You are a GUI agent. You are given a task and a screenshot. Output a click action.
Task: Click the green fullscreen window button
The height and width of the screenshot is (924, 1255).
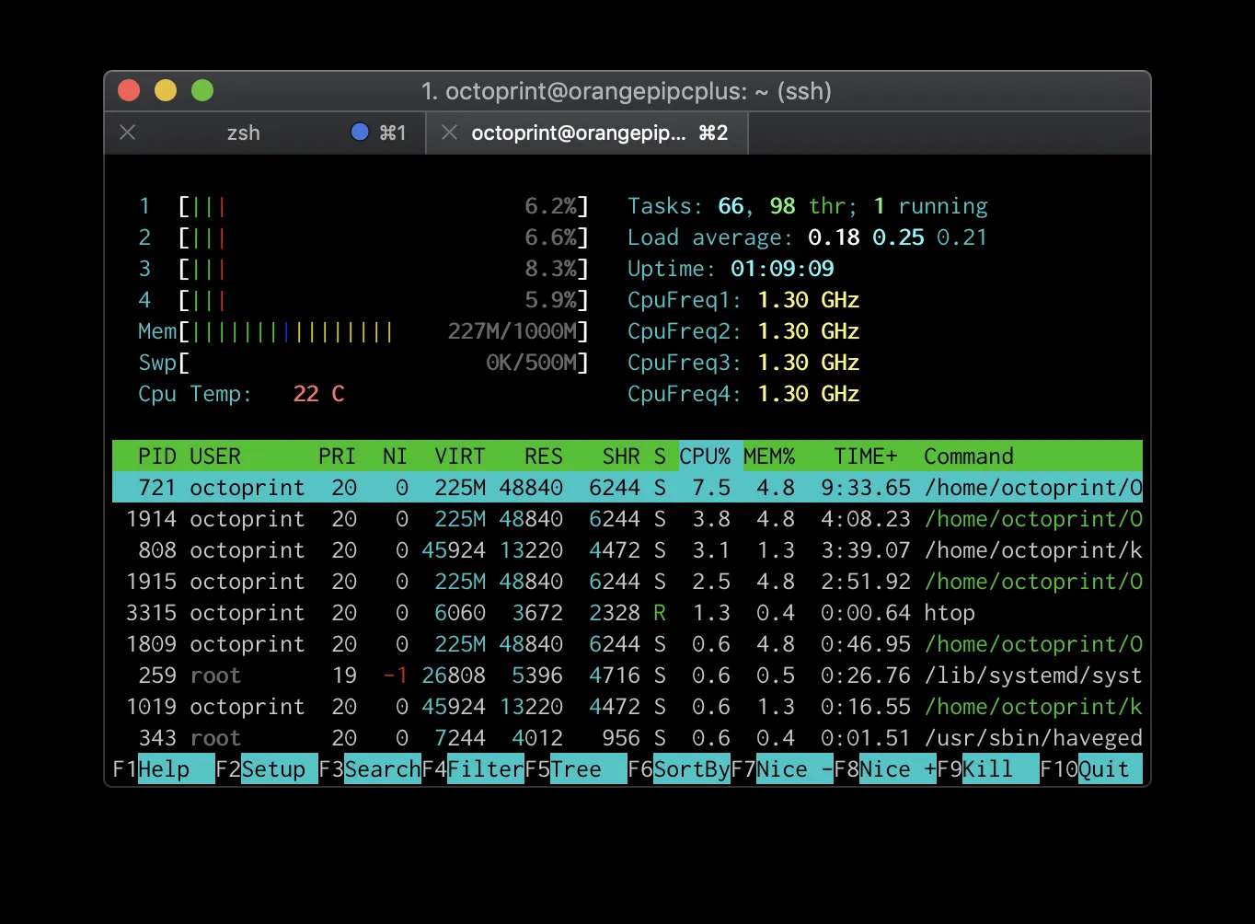pos(202,90)
